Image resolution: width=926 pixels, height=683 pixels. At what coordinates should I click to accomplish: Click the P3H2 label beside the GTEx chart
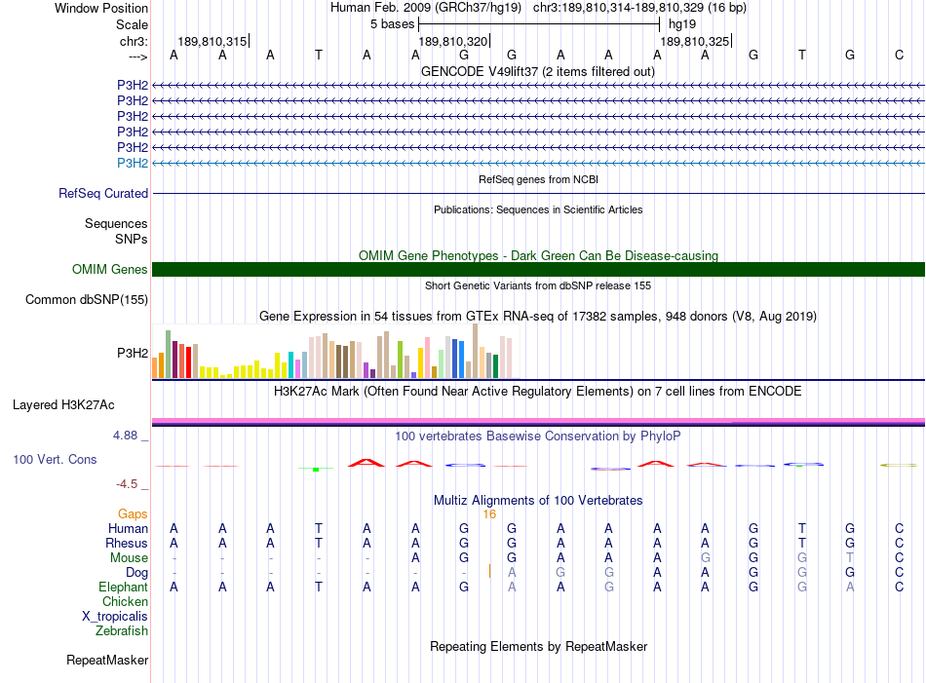[x=133, y=353]
